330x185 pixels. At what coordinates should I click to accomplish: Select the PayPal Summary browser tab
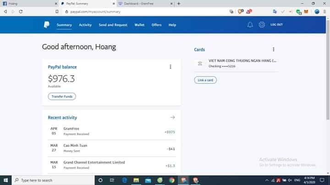coord(88,4)
